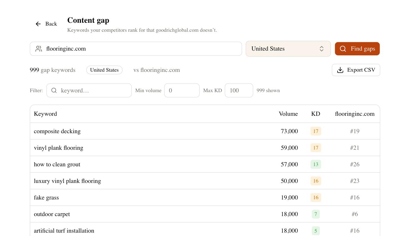Select the 'vinyl plank flooring' keyword row
Image resolution: width=410 pixels, height=236 pixels.
205,148
